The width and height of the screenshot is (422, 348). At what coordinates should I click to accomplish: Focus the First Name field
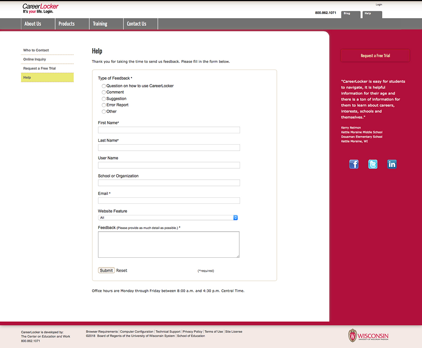click(169, 130)
